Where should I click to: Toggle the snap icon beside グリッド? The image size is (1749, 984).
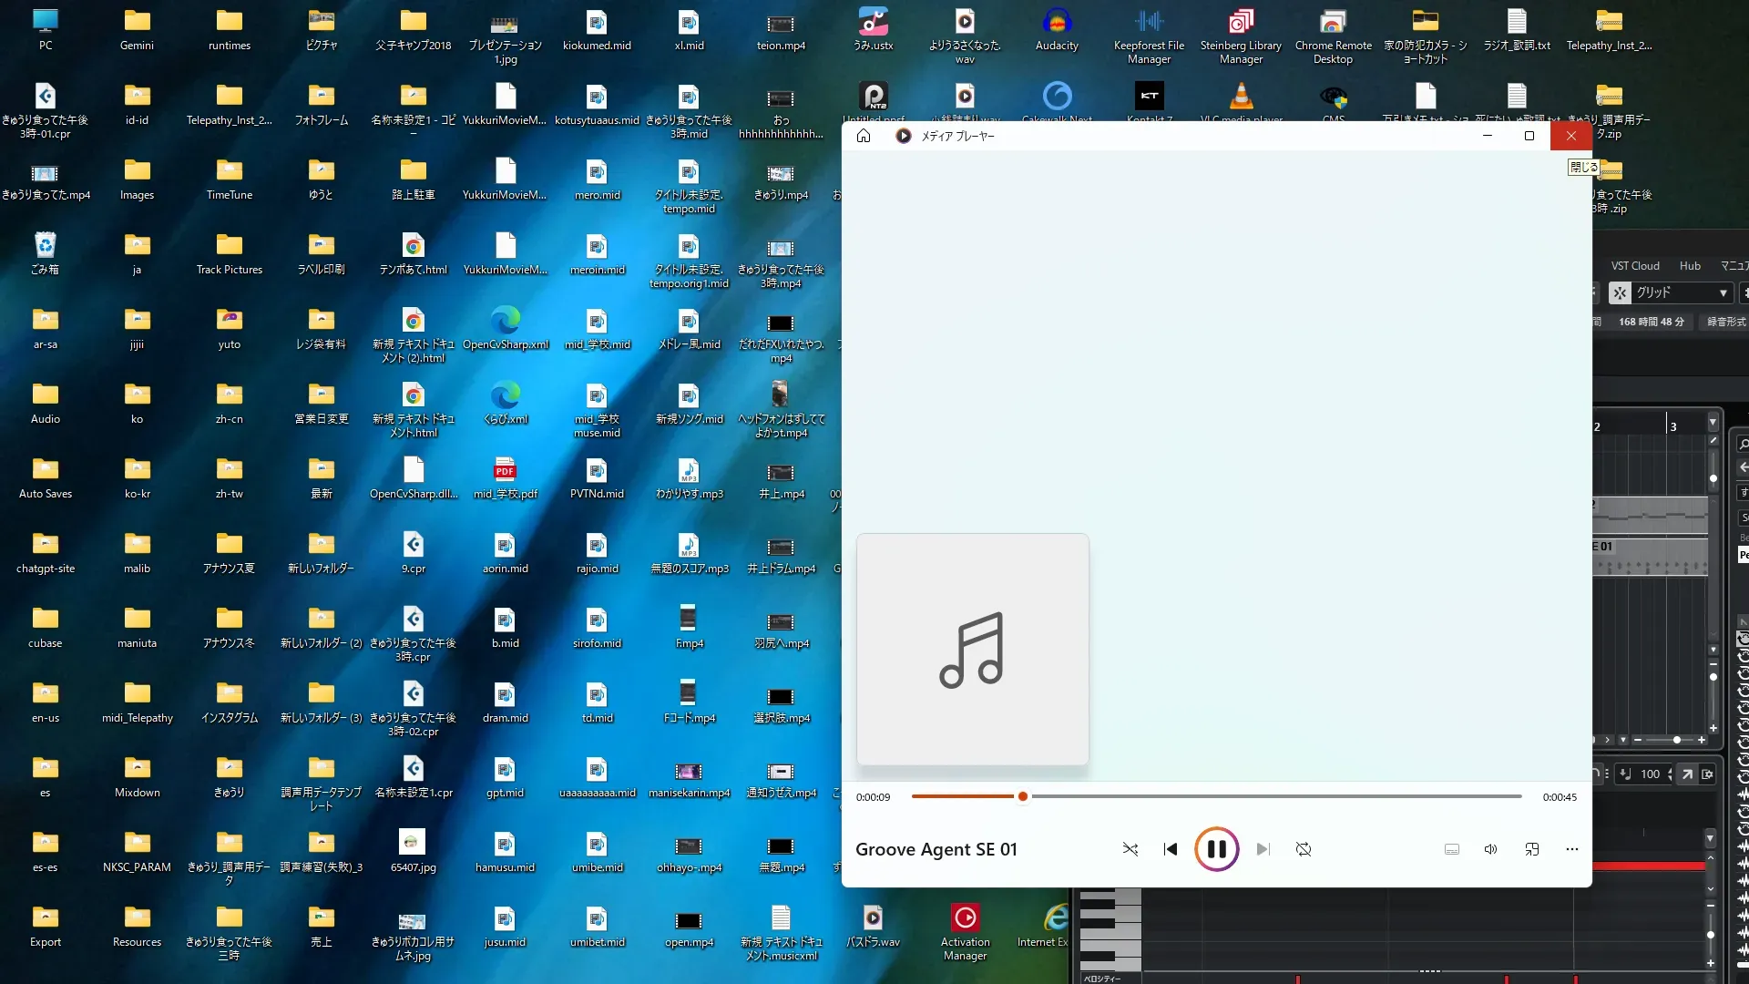pos(1620,292)
